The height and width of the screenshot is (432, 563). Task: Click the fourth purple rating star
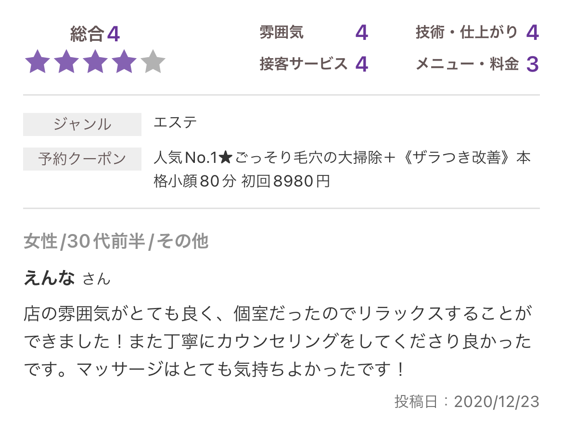click(x=124, y=62)
